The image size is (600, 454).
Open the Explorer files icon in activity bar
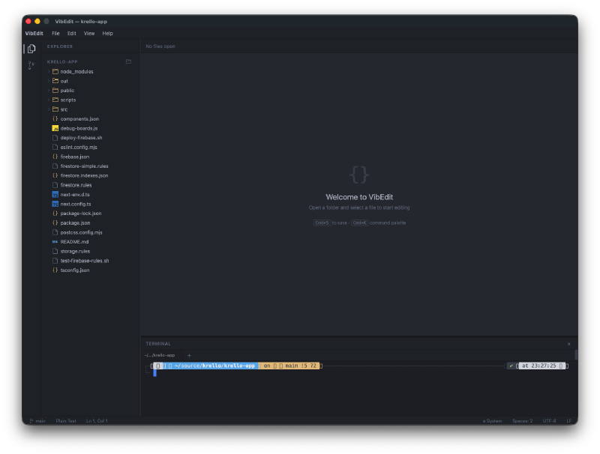click(x=31, y=49)
